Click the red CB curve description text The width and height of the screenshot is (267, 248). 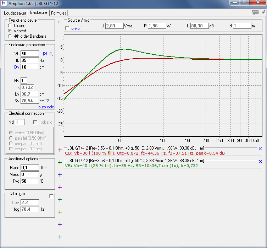tap(145, 153)
